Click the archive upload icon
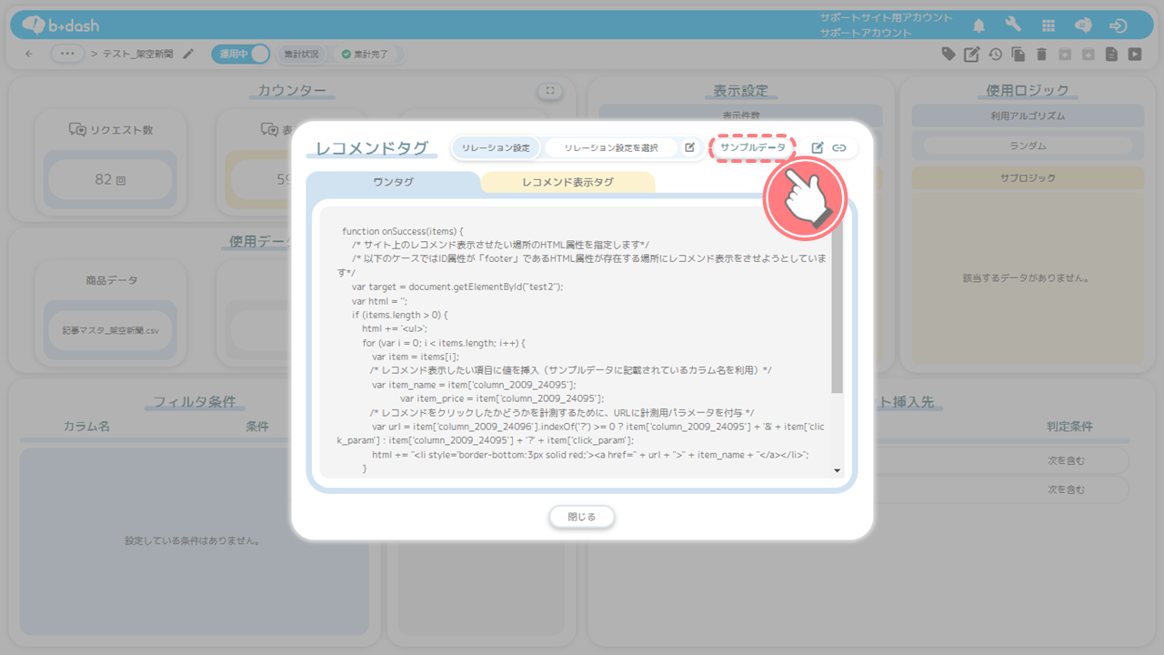1164x655 pixels. [1089, 54]
